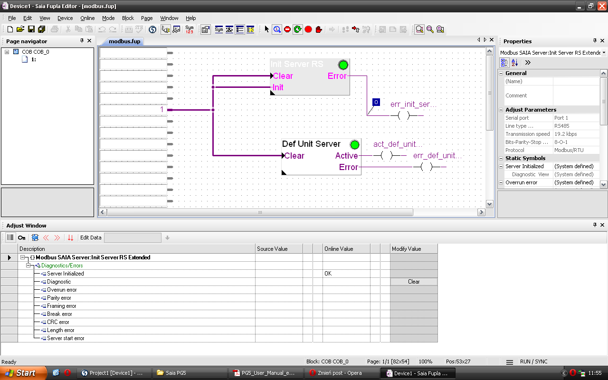The image size is (608, 380).
Task: Click the red double left arrows icon
Action: 46,237
